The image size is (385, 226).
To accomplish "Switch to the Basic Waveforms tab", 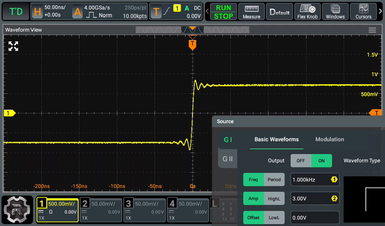I will click(277, 139).
